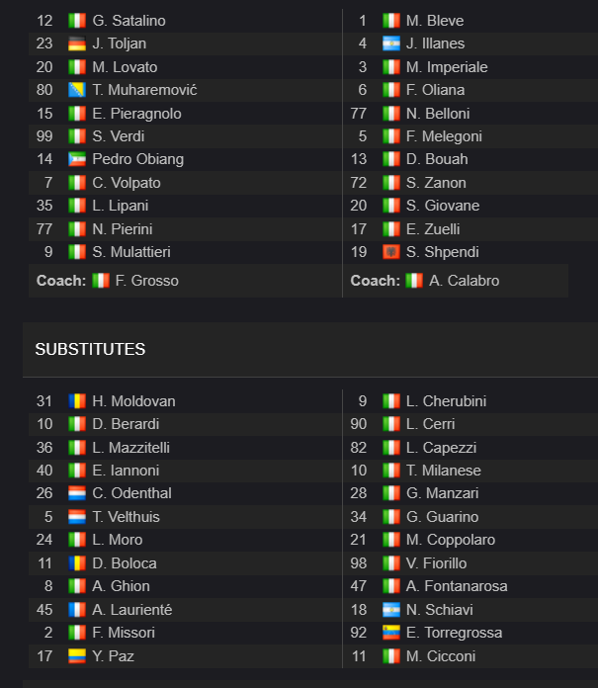Click the Bosnian flag next to T. Muharemović
The width and height of the screenshot is (598, 688).
click(x=77, y=90)
